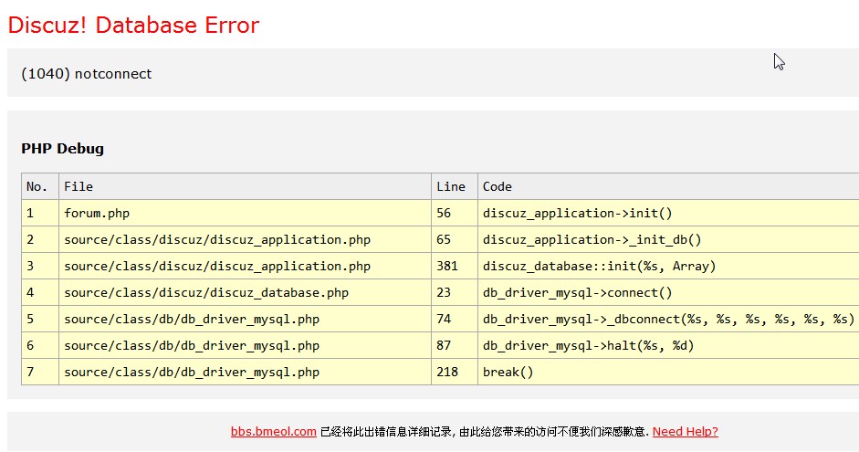Select the (1040) notconnect error message
859x452 pixels.
coord(86,74)
